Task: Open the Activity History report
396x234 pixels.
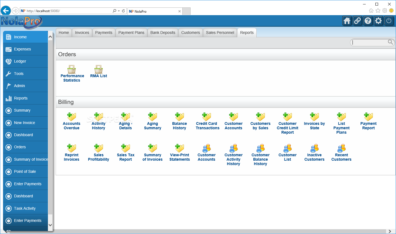Action: pyautogui.click(x=99, y=121)
